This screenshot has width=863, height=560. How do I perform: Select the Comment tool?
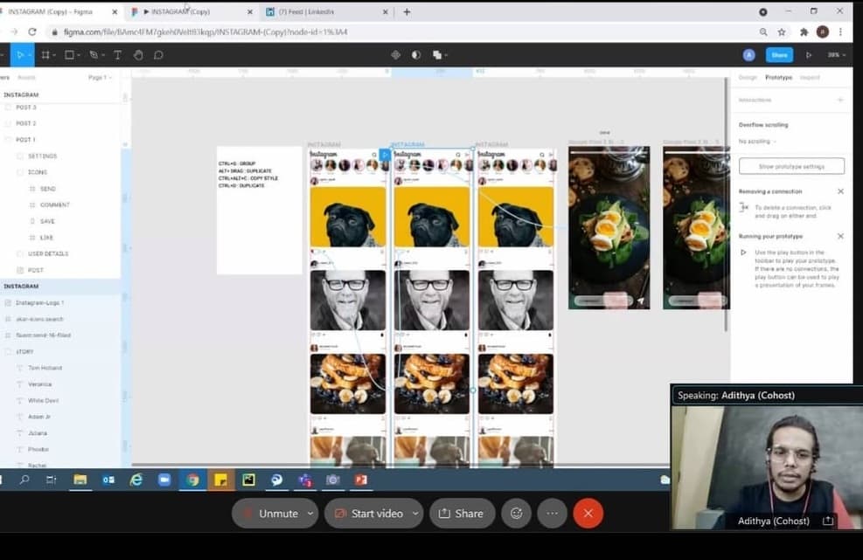158,55
